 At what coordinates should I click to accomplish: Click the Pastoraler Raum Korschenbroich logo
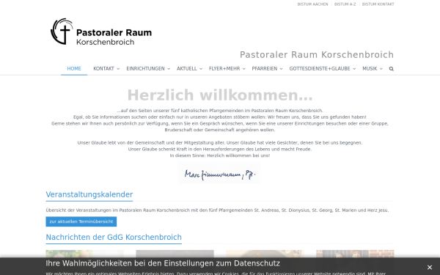[x=101, y=32]
